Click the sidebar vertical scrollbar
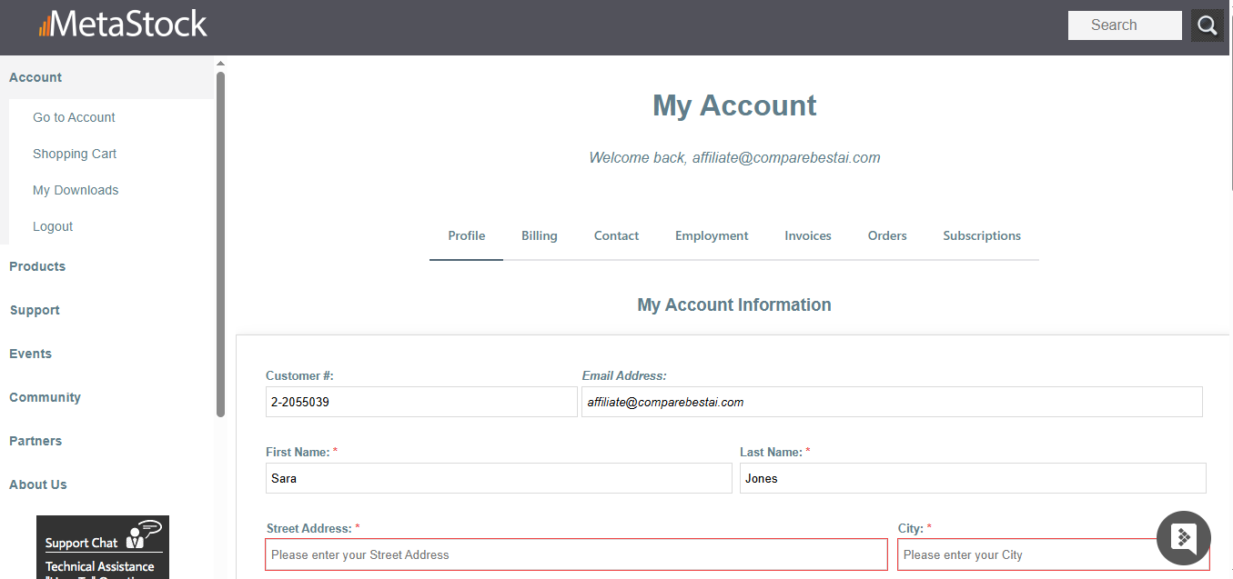This screenshot has height=579, width=1233. click(x=220, y=244)
